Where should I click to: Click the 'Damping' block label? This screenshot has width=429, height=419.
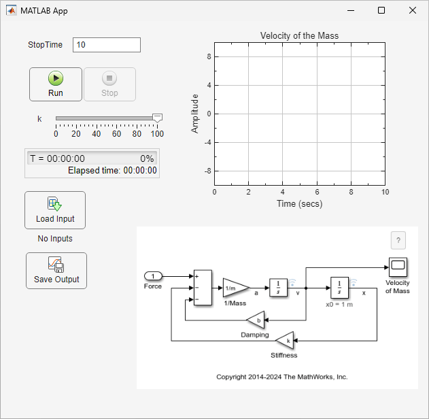coord(255,335)
